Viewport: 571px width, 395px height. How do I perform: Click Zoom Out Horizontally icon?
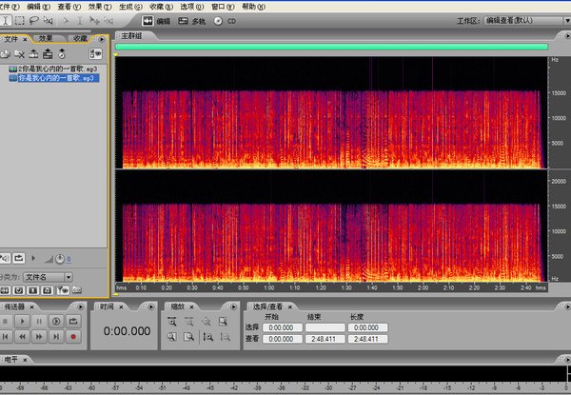pyautogui.click(x=189, y=322)
